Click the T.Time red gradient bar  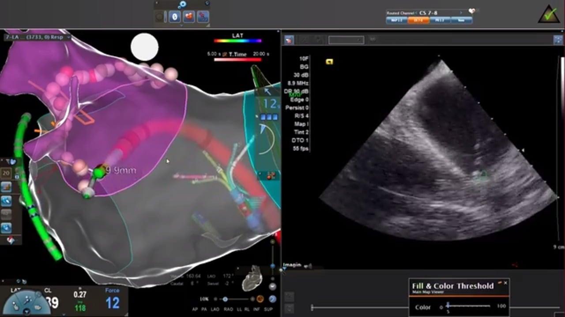pyautogui.click(x=237, y=59)
